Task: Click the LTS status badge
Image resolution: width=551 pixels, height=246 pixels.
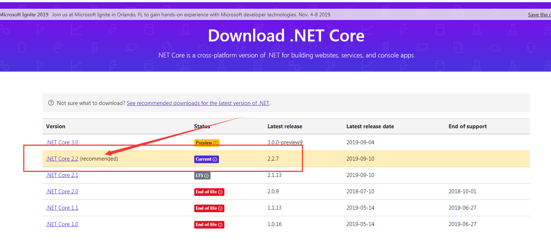Action: coord(202,176)
